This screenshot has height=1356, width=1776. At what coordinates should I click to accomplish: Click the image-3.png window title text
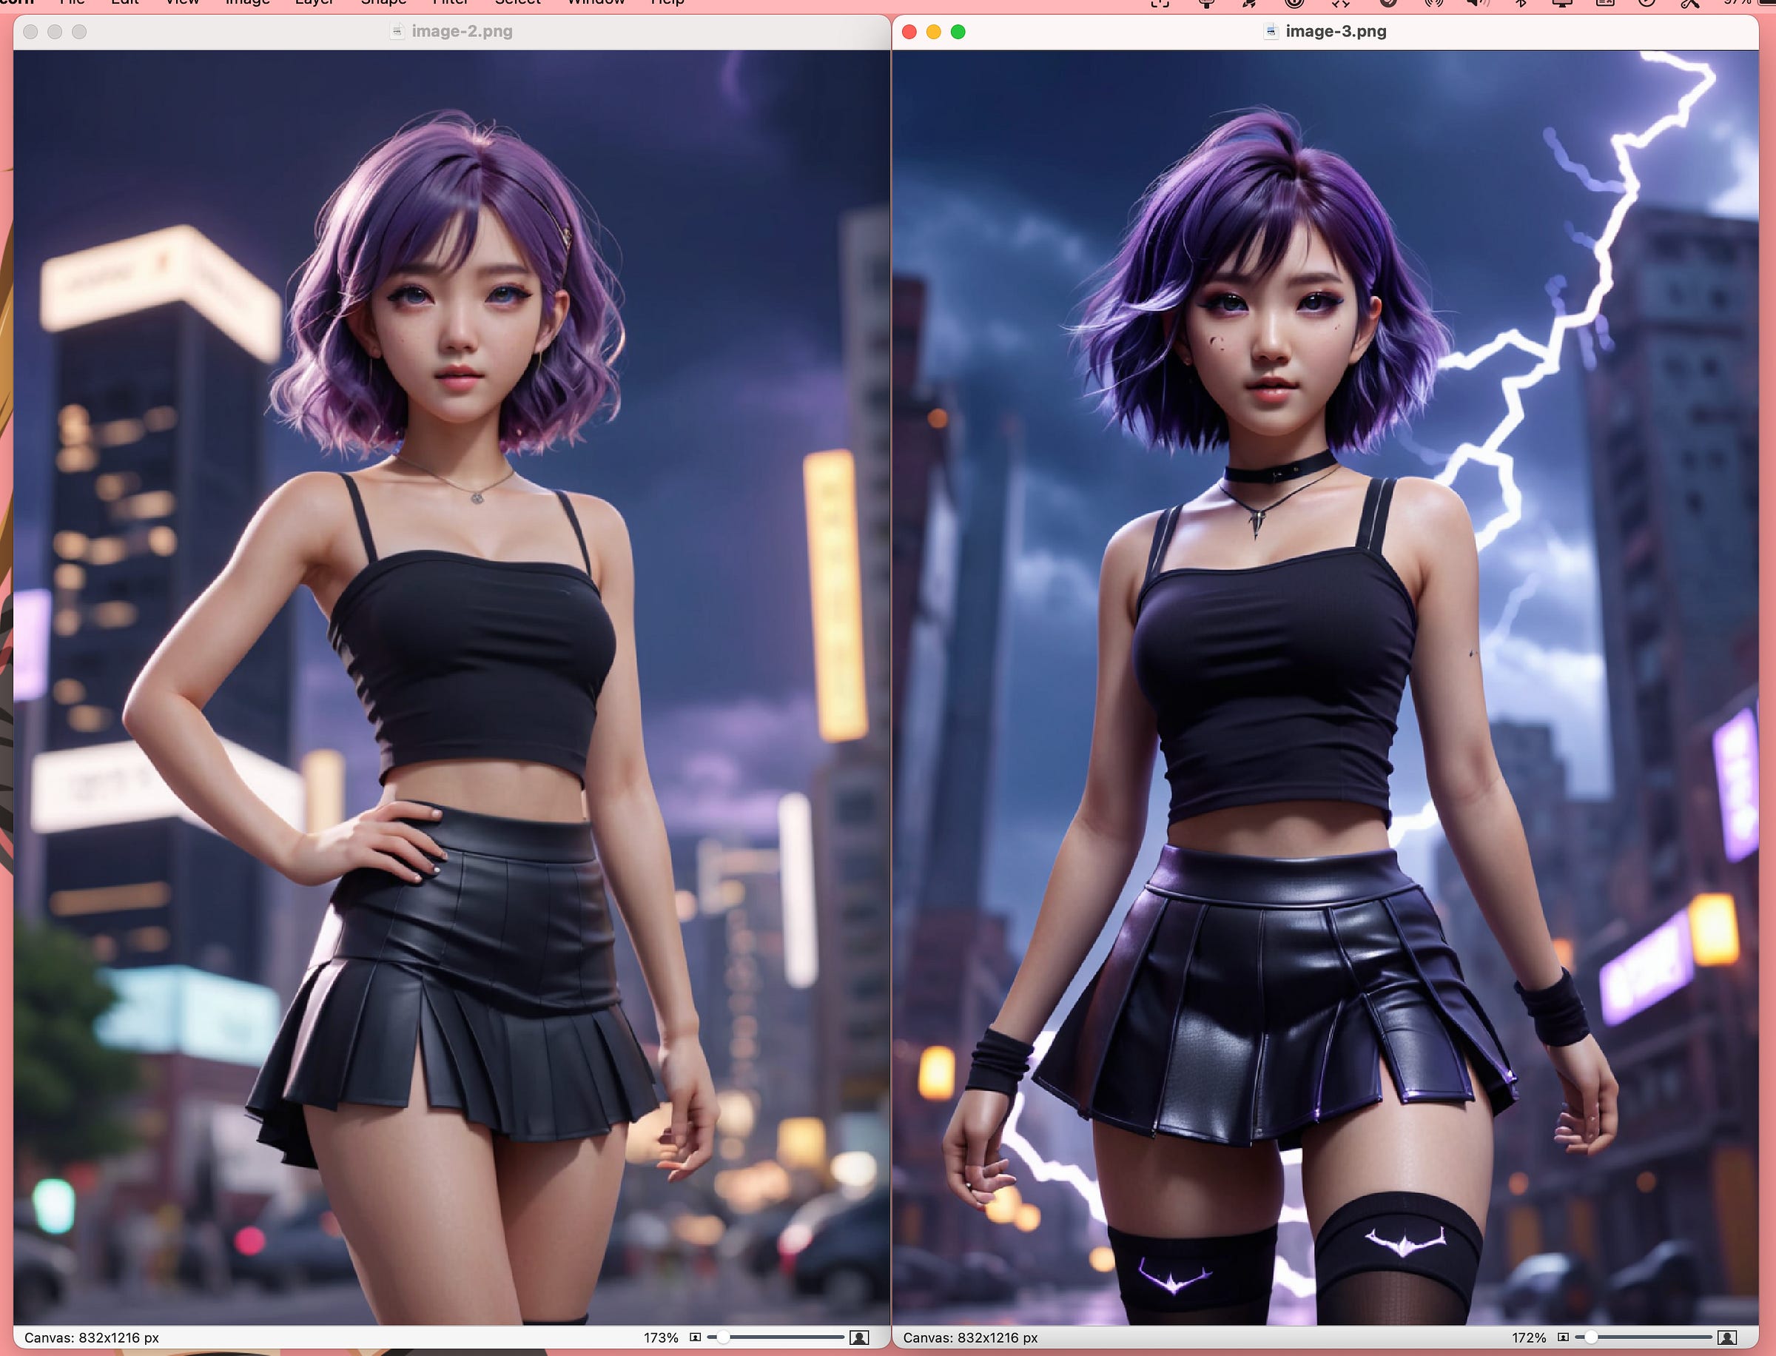coord(1336,32)
